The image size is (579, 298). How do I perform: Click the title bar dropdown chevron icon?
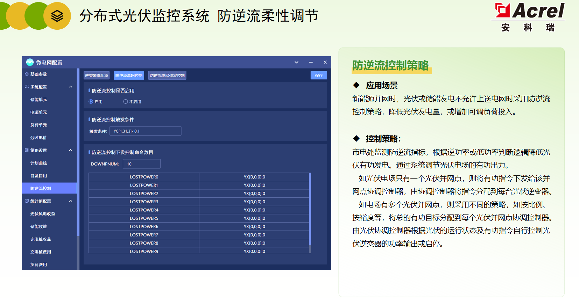point(296,62)
